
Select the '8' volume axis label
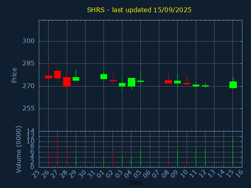[32, 146]
